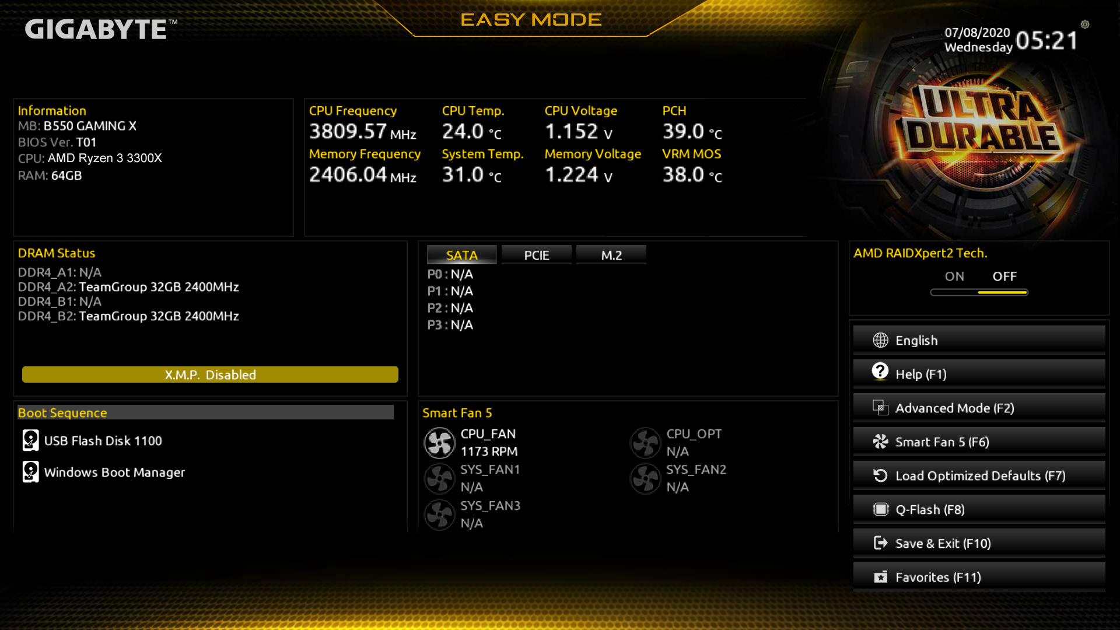
Task: Click the SYS_FAN1 fan icon
Action: point(439,478)
